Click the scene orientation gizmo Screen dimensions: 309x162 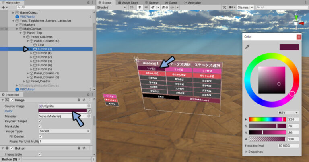pyautogui.click(x=296, y=23)
